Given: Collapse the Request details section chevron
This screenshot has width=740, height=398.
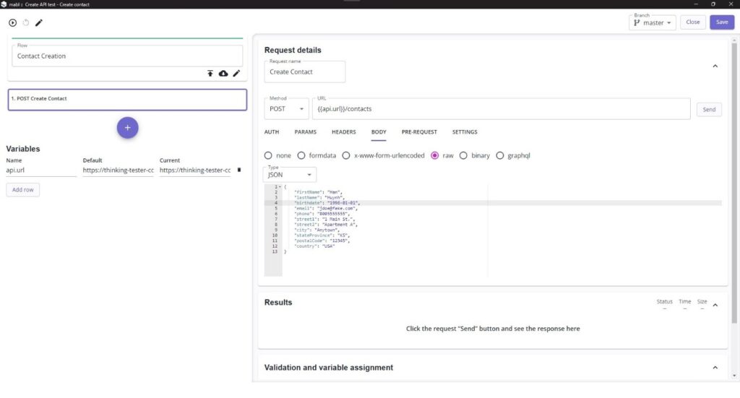Looking at the screenshot, I should click(x=715, y=66).
